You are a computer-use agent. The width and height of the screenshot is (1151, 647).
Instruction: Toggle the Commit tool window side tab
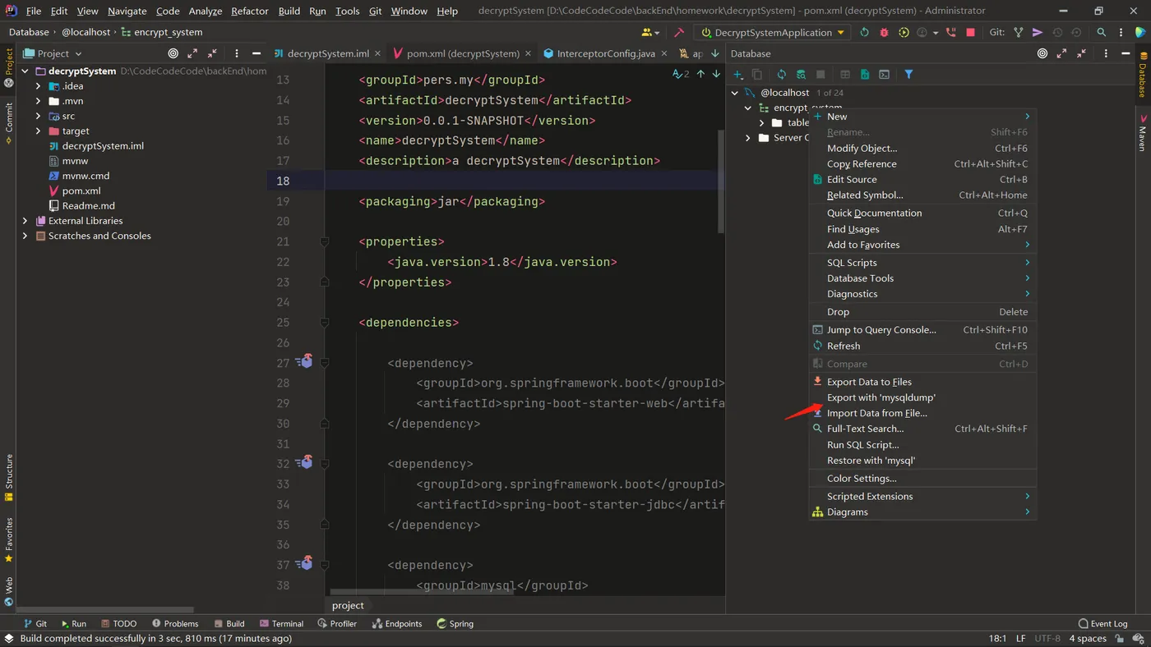(x=9, y=122)
